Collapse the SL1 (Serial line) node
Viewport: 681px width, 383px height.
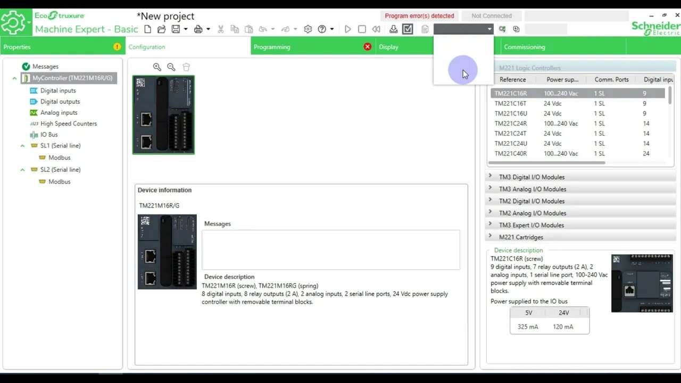(x=22, y=145)
